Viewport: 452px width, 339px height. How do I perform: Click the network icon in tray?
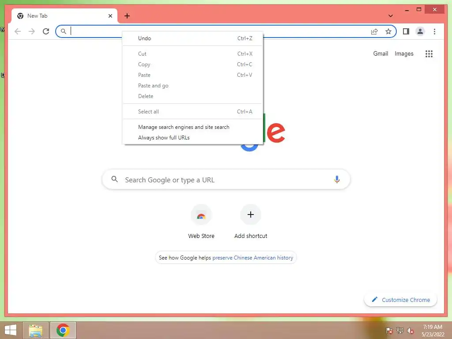pyautogui.click(x=400, y=330)
